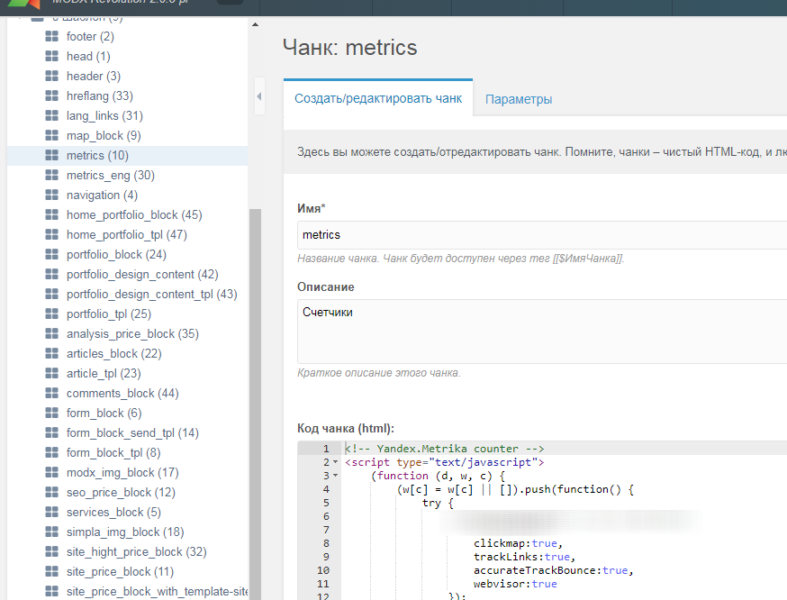Click the chunk icon beside services_block (5)
Viewport: 787px width, 600px height.
point(51,512)
